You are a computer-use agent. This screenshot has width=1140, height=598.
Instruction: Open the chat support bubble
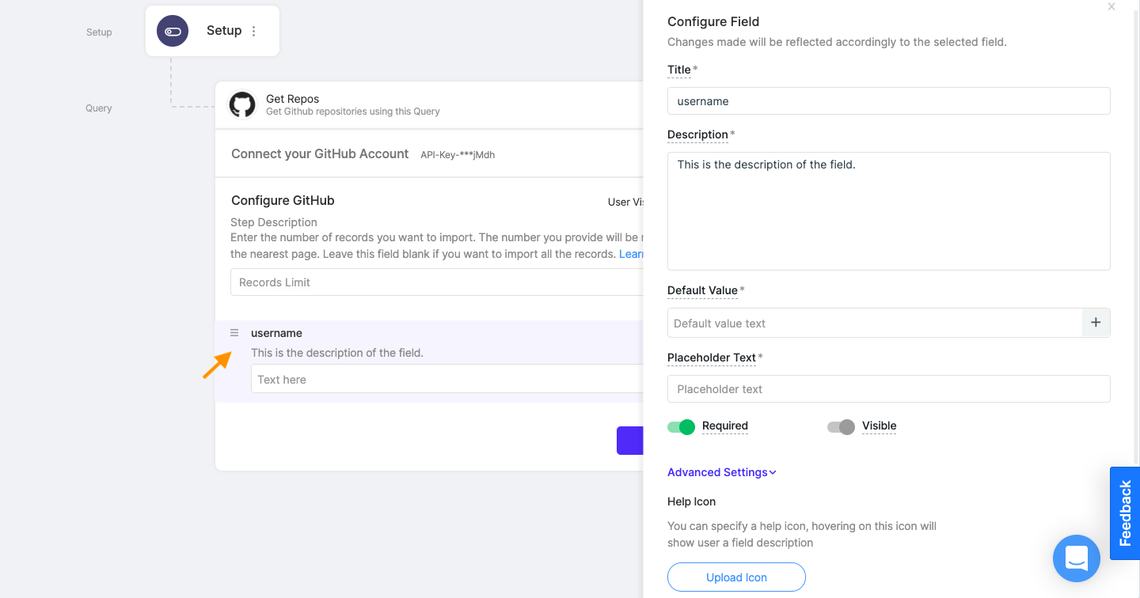tap(1077, 558)
